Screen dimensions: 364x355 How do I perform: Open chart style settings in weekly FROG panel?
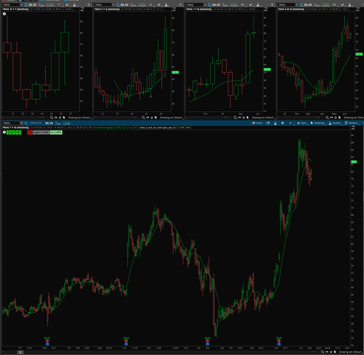(x=343, y=5)
